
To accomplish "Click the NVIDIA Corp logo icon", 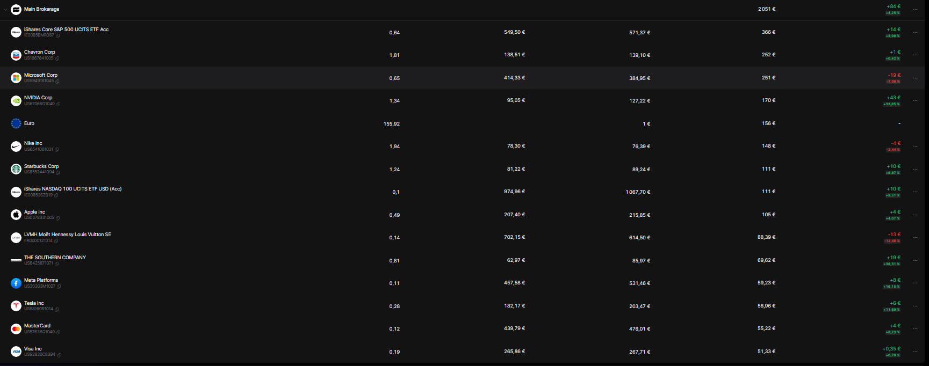I will coord(16,100).
